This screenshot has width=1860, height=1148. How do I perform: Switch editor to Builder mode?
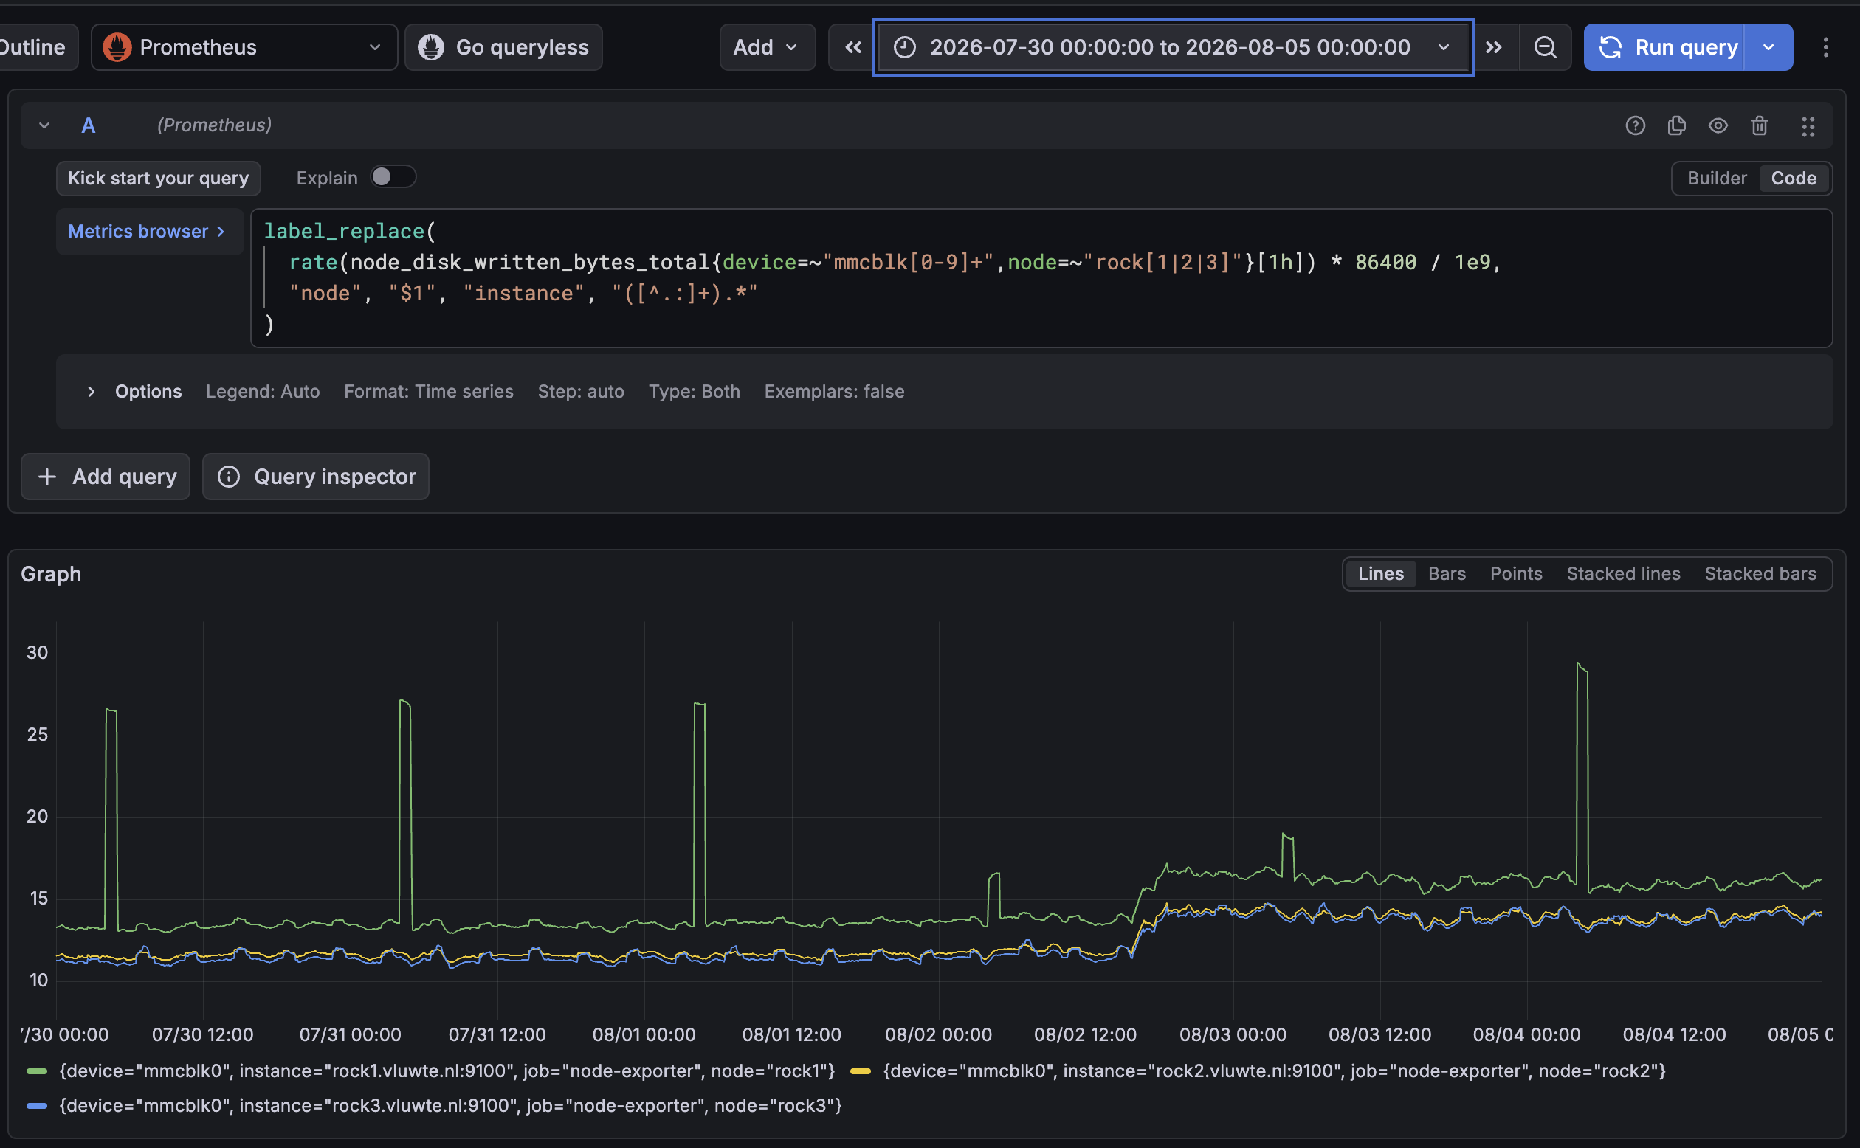[1717, 179]
